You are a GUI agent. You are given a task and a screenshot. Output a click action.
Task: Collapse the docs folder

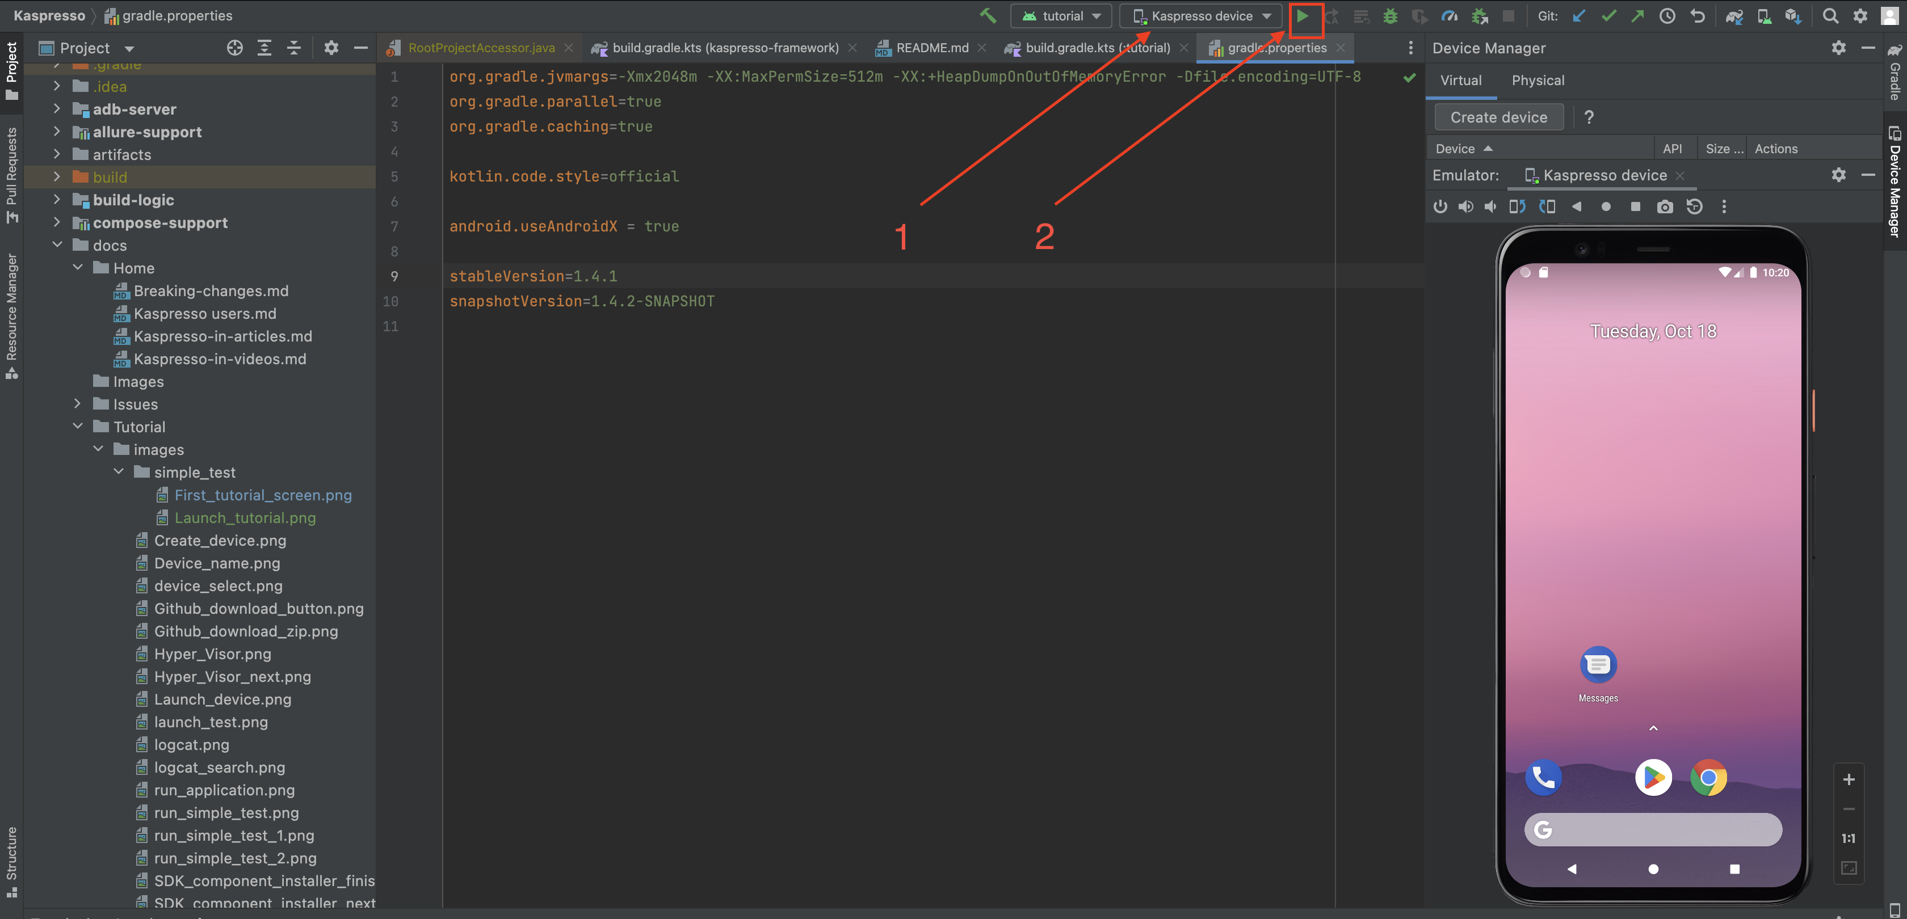click(57, 245)
